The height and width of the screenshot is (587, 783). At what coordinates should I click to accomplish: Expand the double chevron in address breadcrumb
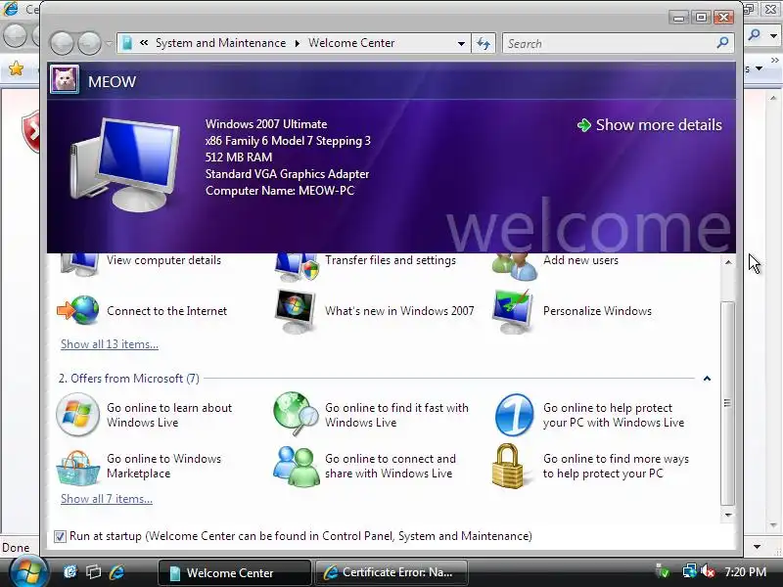[144, 43]
